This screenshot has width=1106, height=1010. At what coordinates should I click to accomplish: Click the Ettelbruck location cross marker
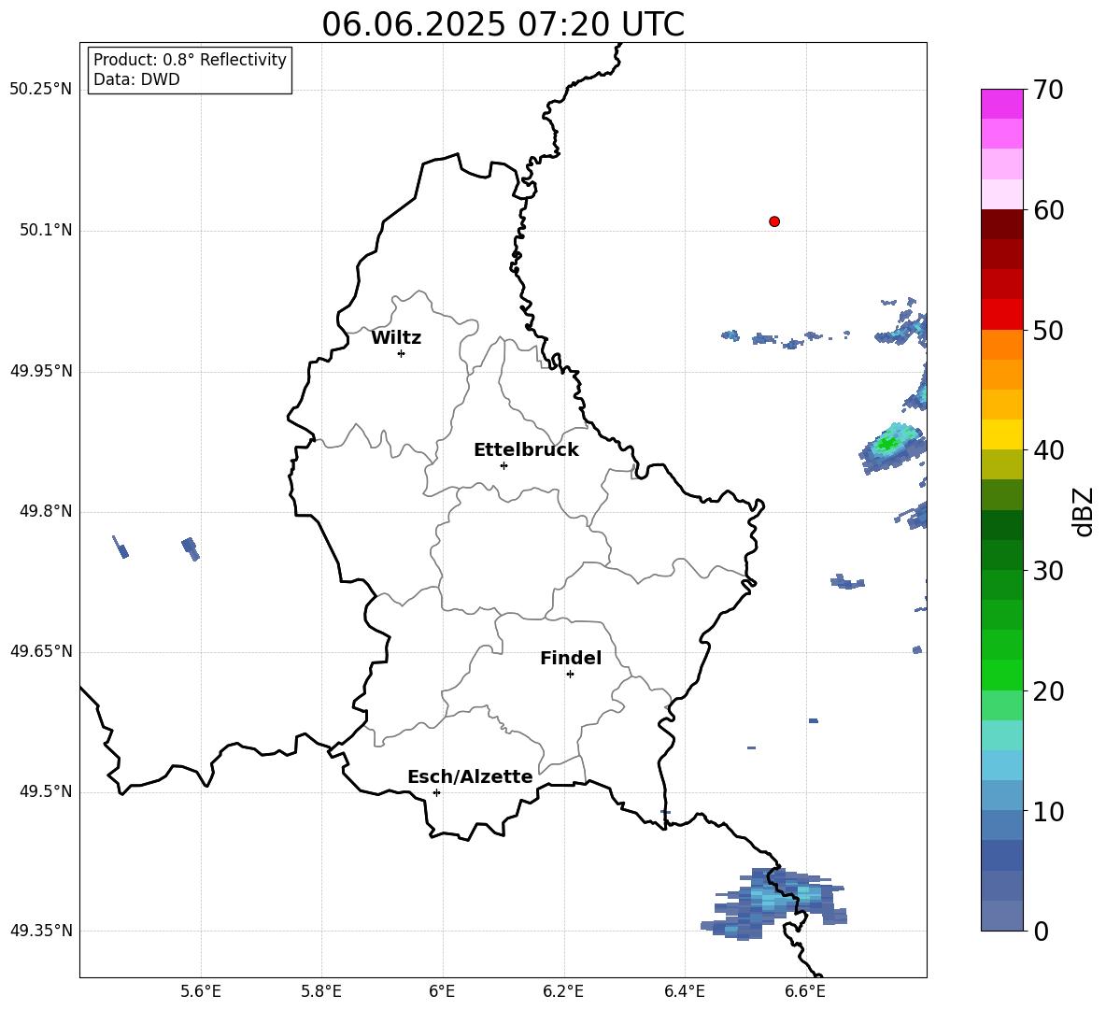[x=503, y=465]
